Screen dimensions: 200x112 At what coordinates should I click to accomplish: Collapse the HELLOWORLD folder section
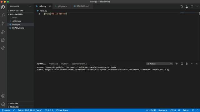click(20, 14)
